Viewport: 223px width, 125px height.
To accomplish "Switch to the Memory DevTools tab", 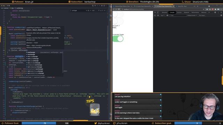I will point(204,12).
